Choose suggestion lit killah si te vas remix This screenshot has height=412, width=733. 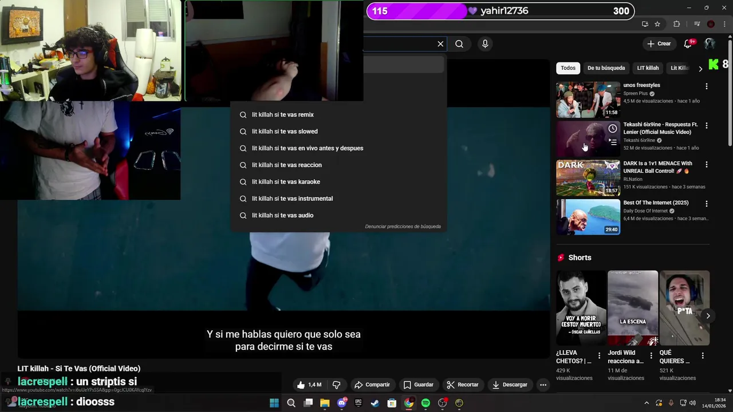coord(338,114)
